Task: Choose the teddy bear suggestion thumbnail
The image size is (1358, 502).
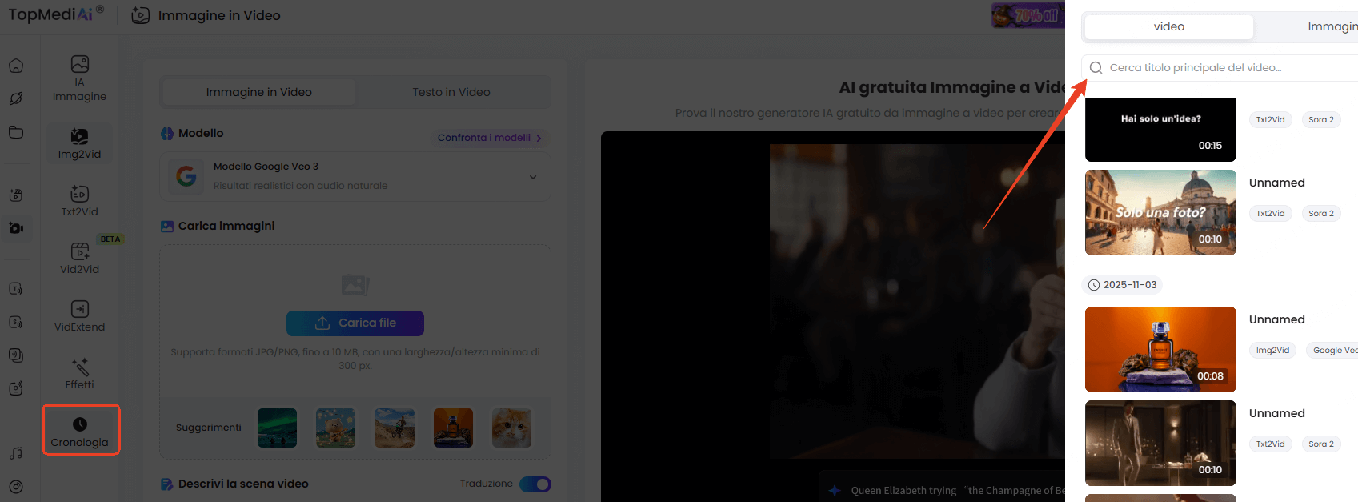Action: pos(335,428)
